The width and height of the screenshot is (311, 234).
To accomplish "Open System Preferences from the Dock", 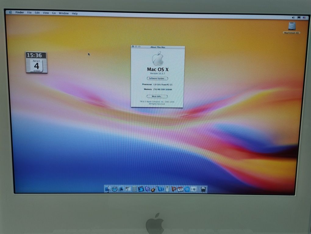I will click(x=194, y=190).
